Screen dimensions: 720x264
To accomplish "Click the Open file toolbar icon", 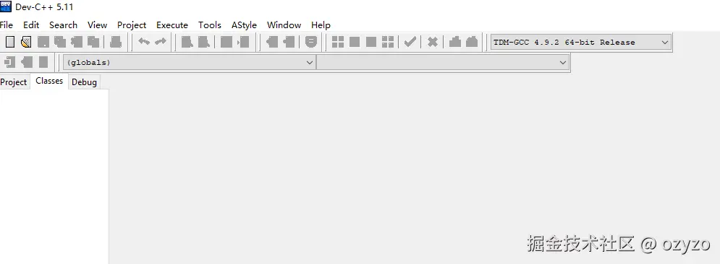I will (26, 42).
